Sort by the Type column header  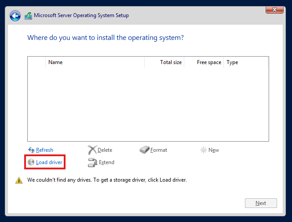coord(246,62)
